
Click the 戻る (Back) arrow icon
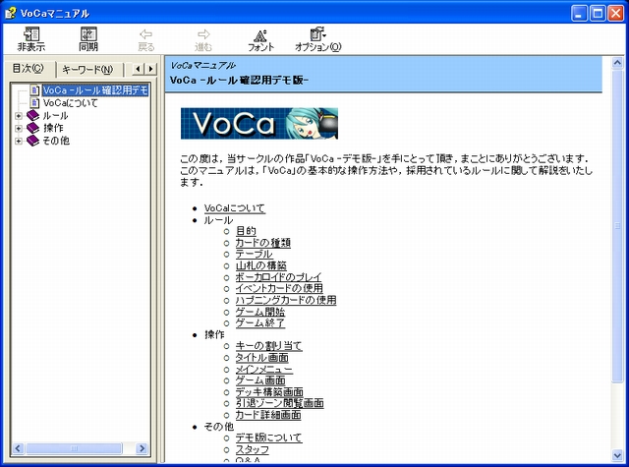tap(145, 34)
